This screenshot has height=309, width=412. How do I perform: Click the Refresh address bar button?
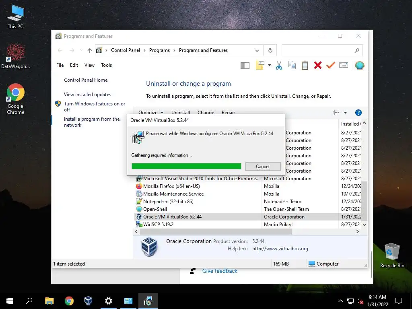(x=270, y=50)
